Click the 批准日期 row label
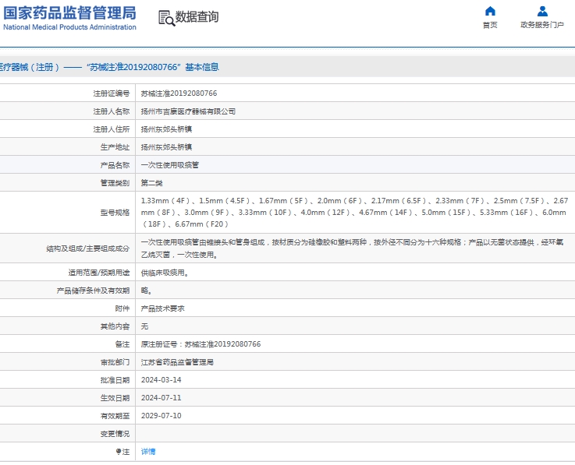Viewport: 575px width, 465px height. (x=115, y=380)
